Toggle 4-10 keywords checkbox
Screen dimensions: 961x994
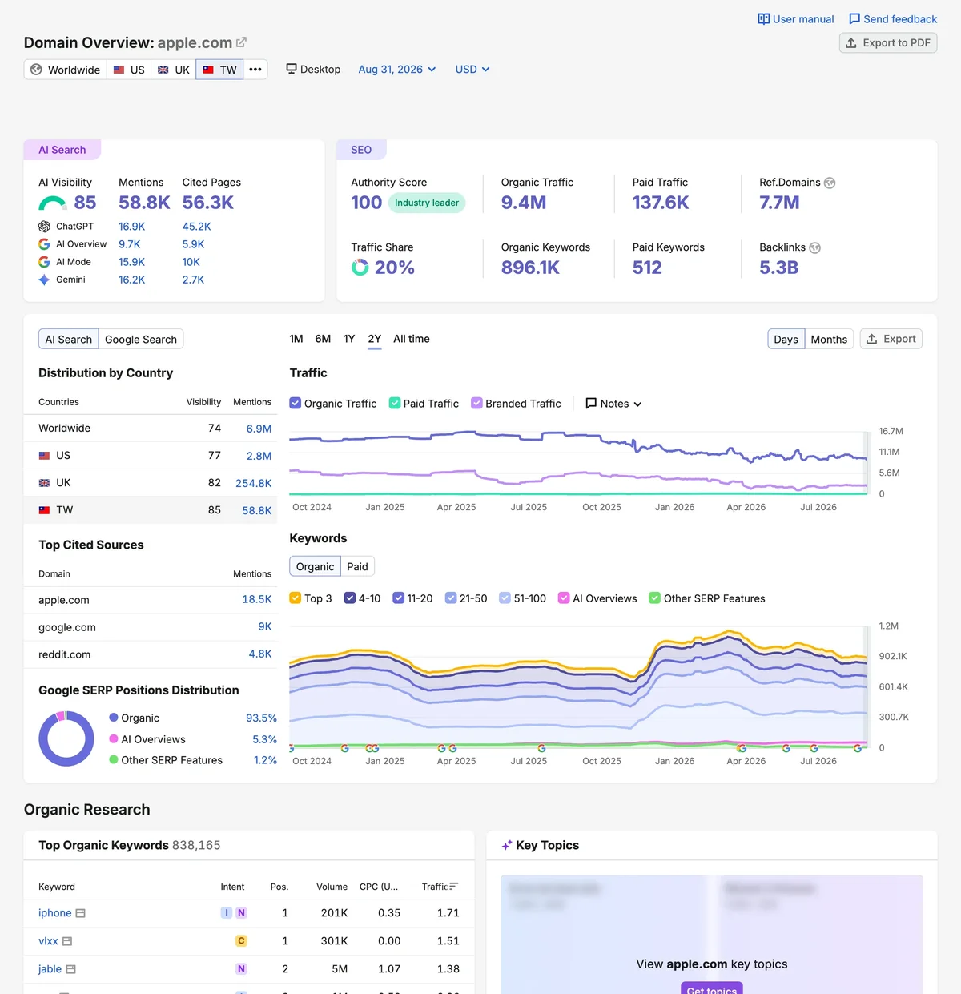(x=350, y=598)
